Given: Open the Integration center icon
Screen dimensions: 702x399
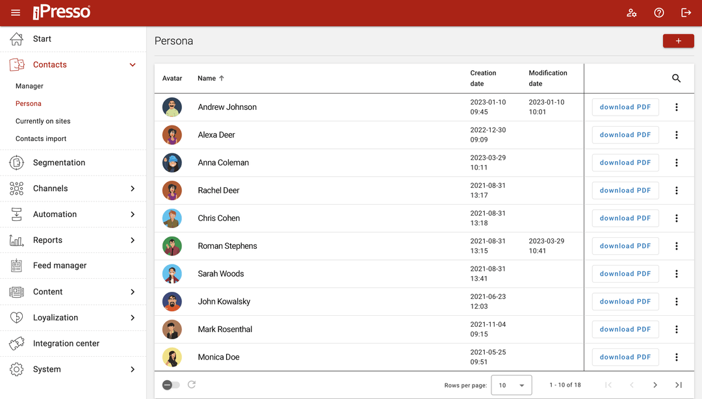Looking at the screenshot, I should (16, 343).
